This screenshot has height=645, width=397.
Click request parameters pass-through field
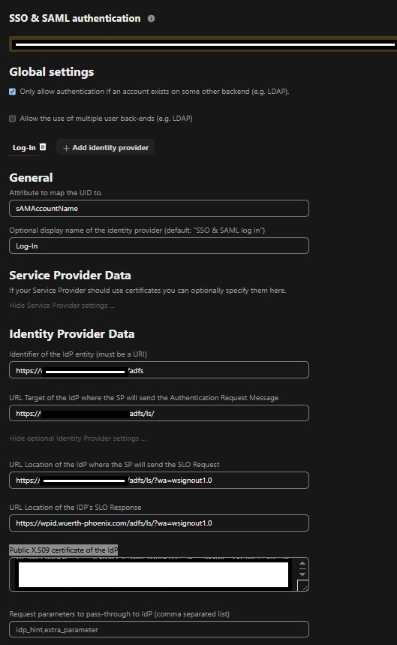(159, 629)
